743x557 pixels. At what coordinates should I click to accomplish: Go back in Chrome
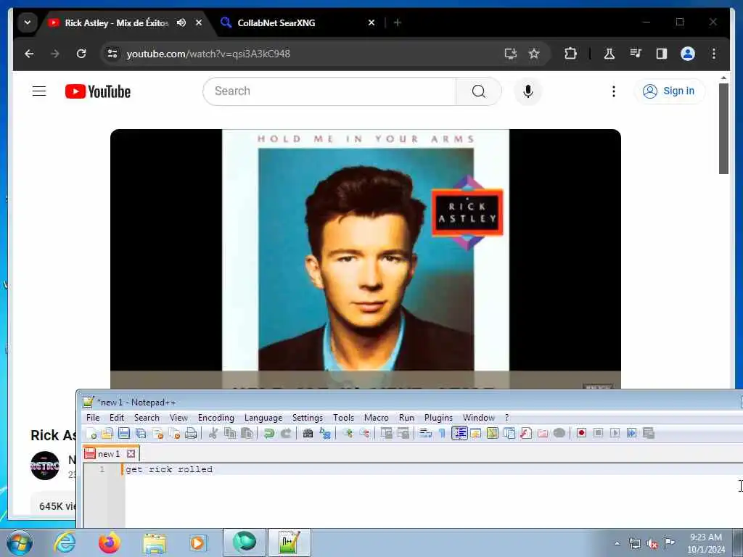click(x=29, y=54)
